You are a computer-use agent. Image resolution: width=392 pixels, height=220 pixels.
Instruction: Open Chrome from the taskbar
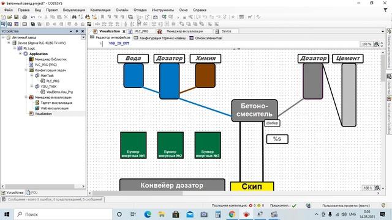pos(232,215)
